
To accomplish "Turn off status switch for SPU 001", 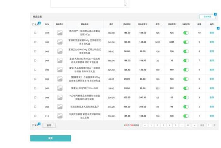I will click(x=186, y=33).
